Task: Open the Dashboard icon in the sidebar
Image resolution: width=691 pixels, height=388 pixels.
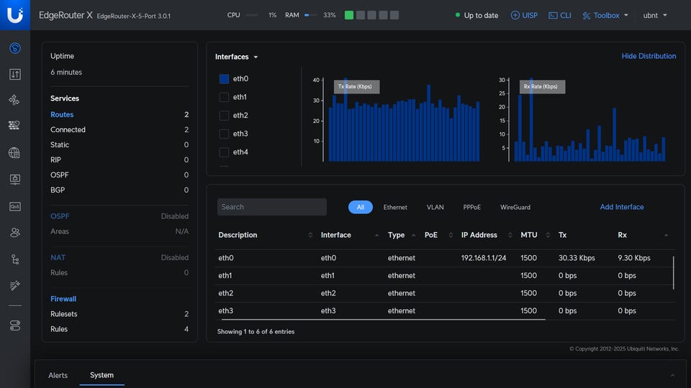Action: tap(15, 48)
